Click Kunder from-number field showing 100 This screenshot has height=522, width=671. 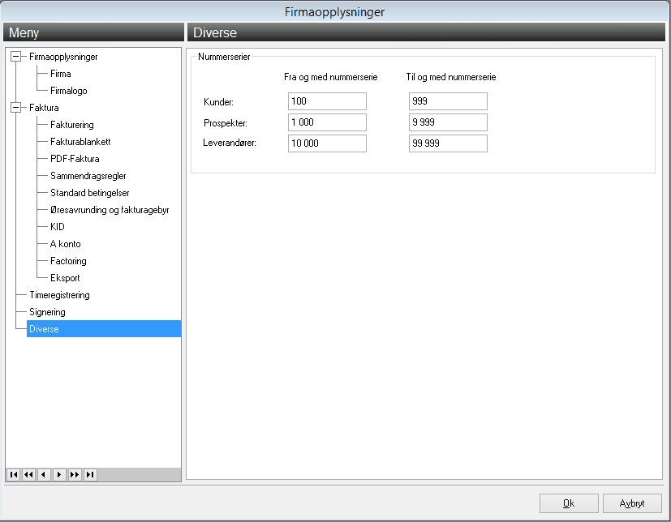(x=327, y=101)
